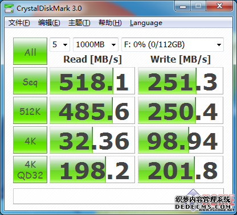Click the empty comment field at bottom
The width and height of the screenshot is (237, 215).
tap(118, 196)
